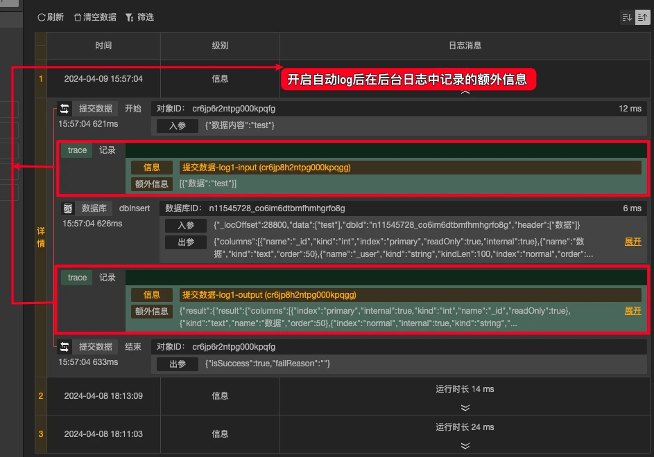This screenshot has width=654, height=457.
Task: Click the dbInsert label
Action: 135,208
